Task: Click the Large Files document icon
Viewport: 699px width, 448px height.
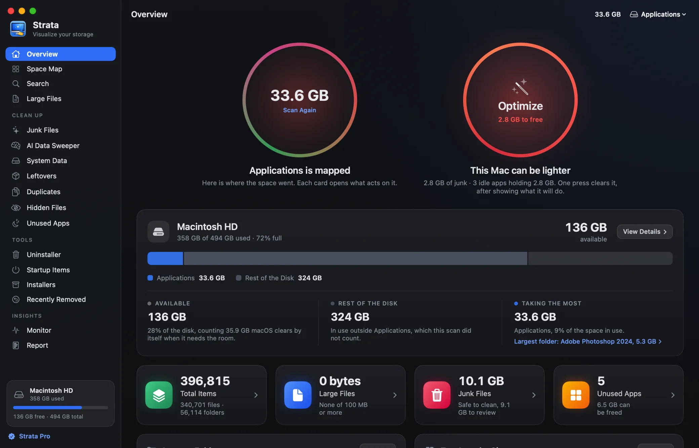Action: pyautogui.click(x=16, y=99)
